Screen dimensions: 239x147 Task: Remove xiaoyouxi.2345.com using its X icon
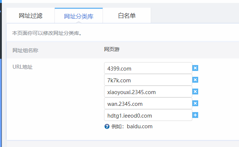[195, 92]
